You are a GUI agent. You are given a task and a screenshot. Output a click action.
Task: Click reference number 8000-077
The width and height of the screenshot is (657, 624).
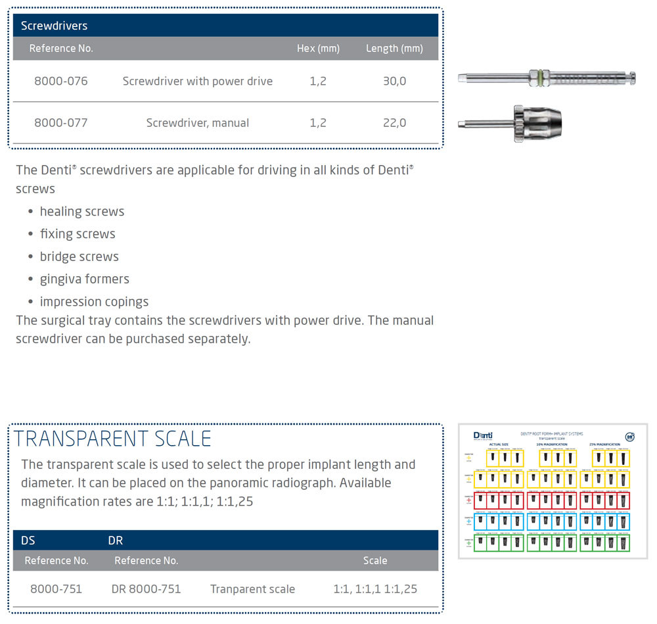point(60,122)
